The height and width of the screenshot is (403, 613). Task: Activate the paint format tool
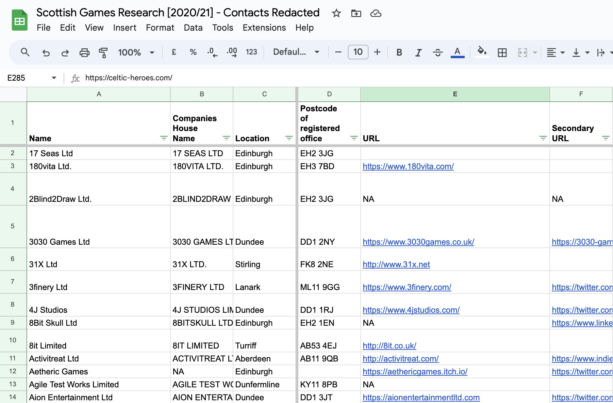pyautogui.click(x=103, y=52)
